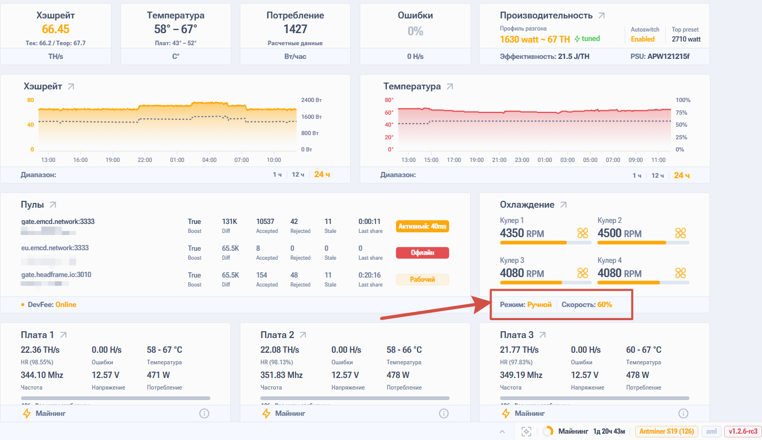Open the Пулы section arrow icon

(53, 204)
